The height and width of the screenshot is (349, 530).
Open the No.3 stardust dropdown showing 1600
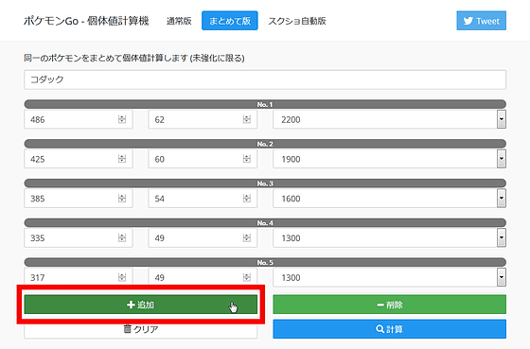(x=389, y=199)
